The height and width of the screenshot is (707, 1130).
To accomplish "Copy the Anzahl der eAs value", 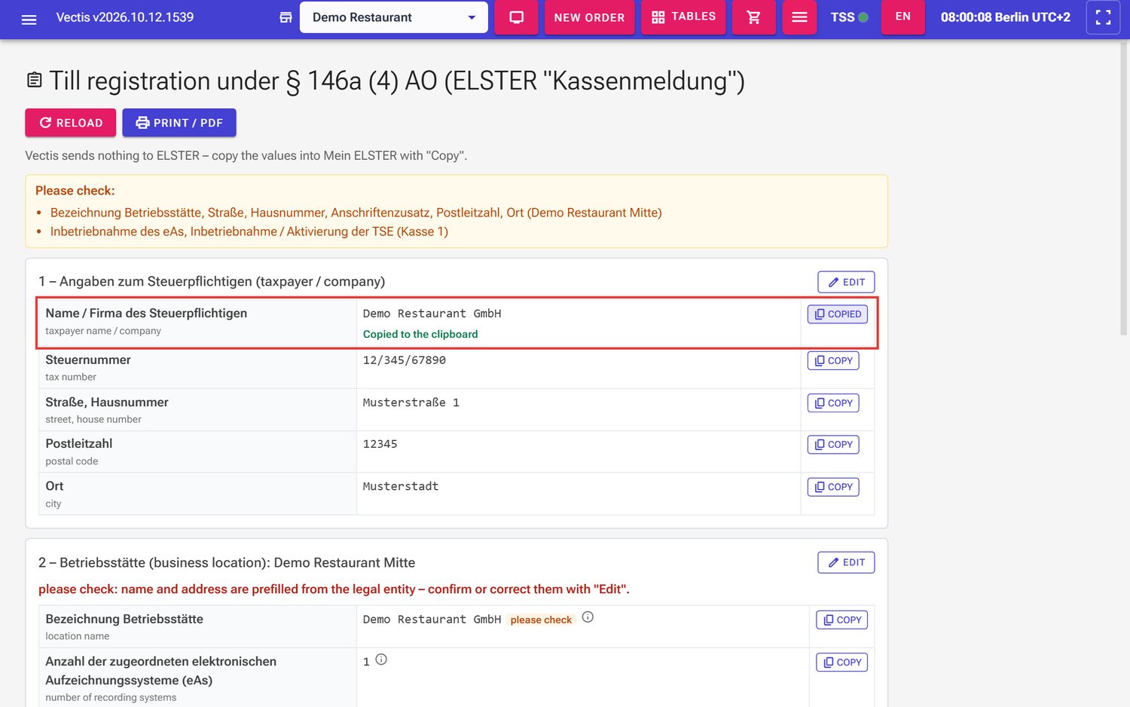I will 842,663.
